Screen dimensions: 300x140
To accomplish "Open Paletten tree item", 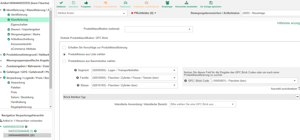I will 16,88.
